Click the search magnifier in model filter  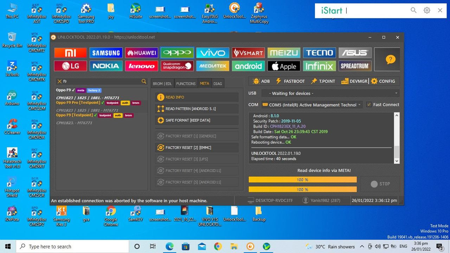click(144, 81)
